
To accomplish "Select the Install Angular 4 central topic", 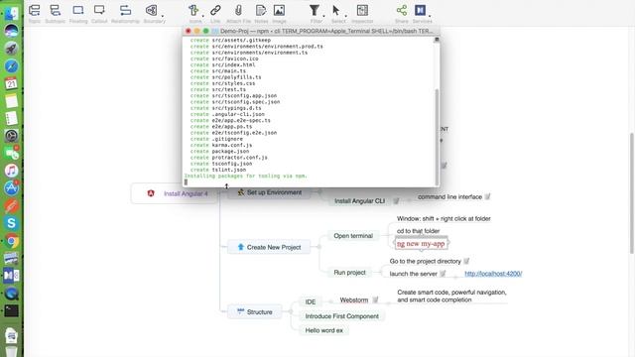I will coord(175,193).
